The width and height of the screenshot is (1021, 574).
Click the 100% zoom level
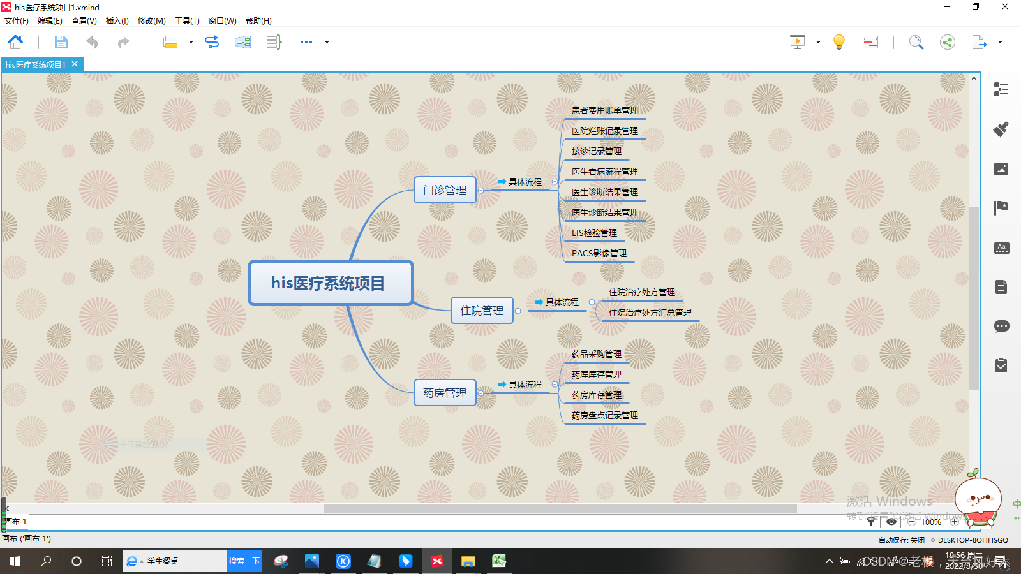(931, 522)
